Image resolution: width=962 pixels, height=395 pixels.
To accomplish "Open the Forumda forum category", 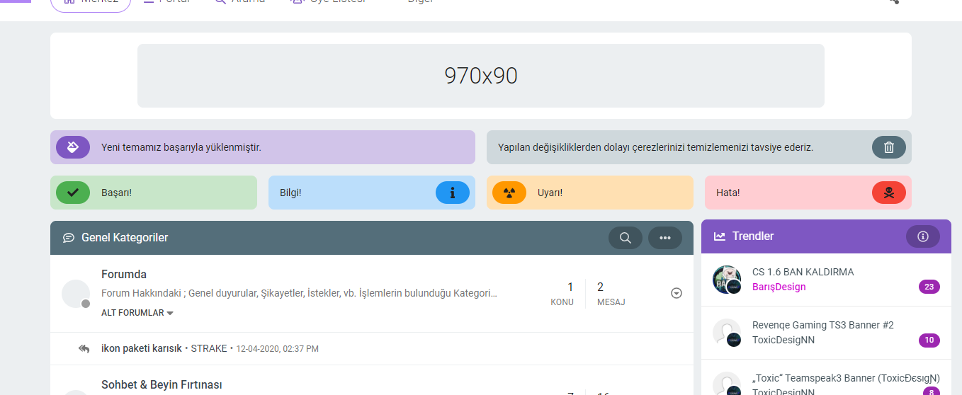I will (x=124, y=274).
